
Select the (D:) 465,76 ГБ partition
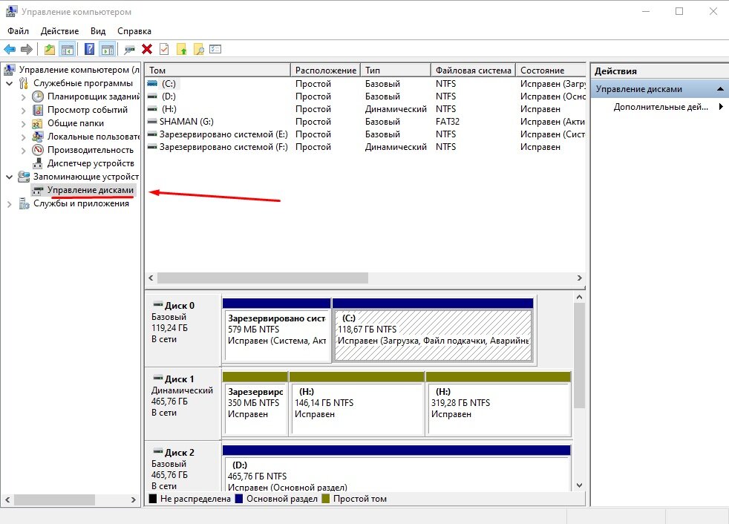396,468
